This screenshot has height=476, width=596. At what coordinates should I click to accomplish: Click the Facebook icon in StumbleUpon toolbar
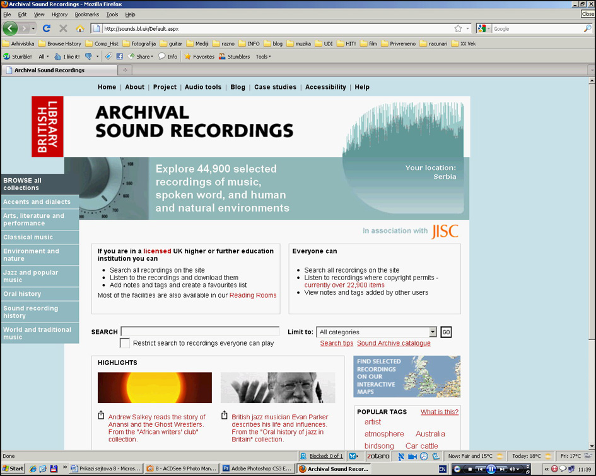click(x=119, y=57)
